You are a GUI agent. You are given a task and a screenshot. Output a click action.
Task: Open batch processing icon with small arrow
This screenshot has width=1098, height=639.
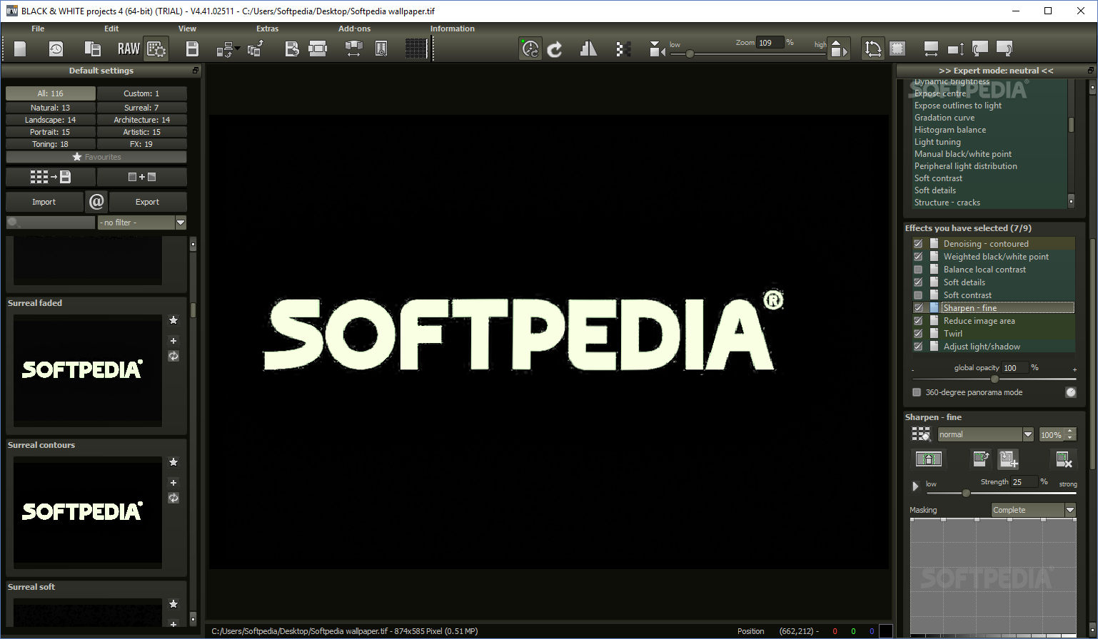pos(228,48)
